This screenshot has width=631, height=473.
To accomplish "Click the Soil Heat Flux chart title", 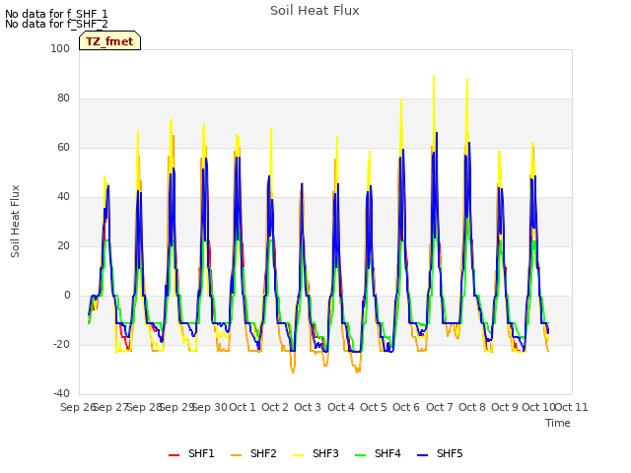I will (x=315, y=11).
